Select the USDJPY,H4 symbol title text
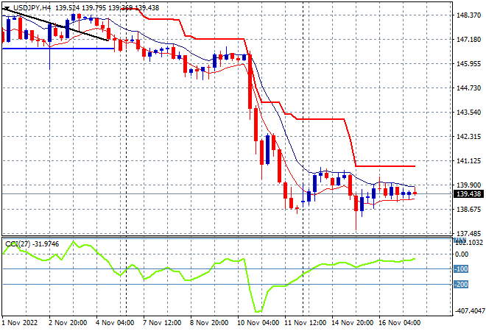The width and height of the screenshot is (486, 331). tap(32, 8)
